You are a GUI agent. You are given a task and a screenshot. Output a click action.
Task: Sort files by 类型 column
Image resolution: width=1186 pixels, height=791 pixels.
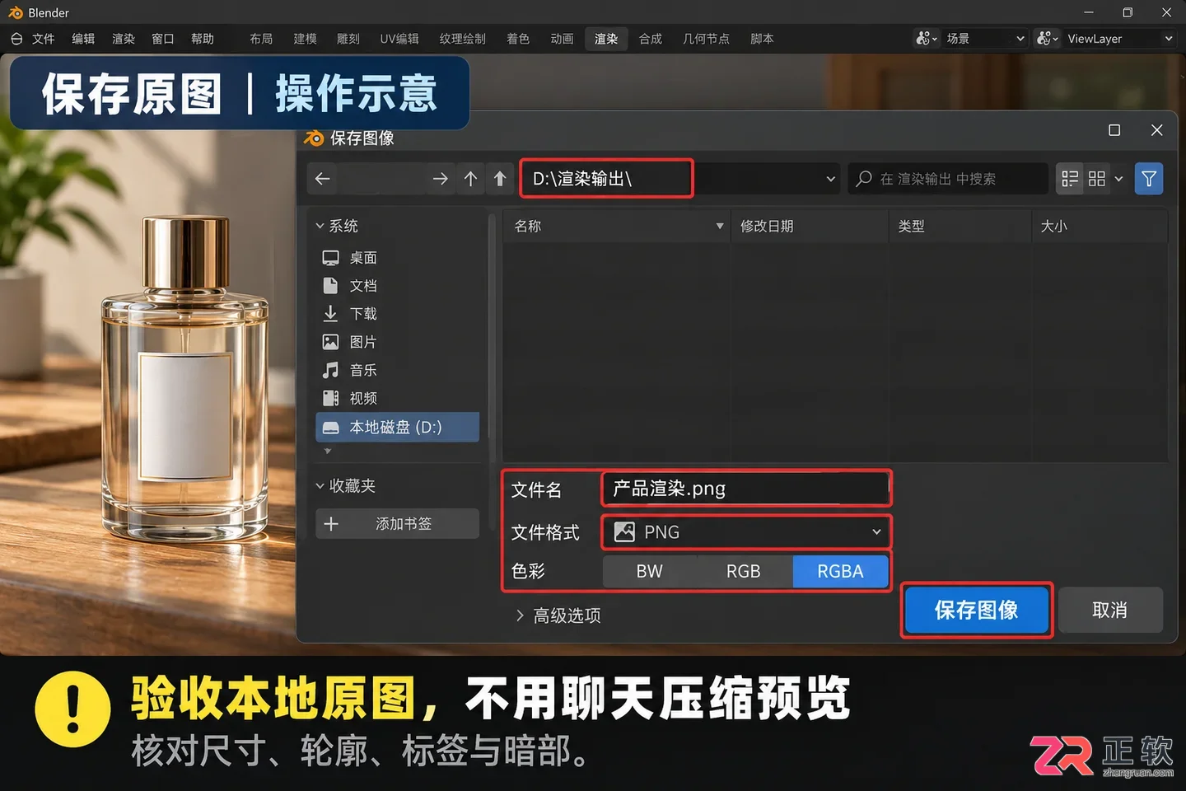point(960,226)
